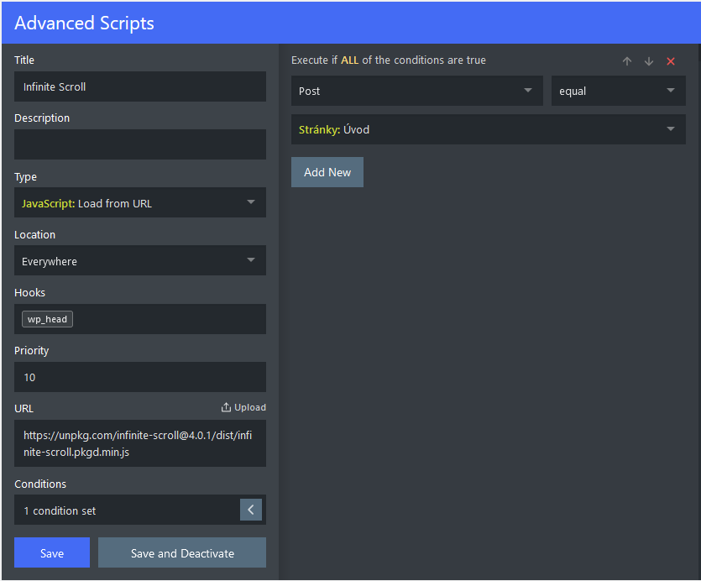
Task: Click the empty Description field
Action: pos(140,144)
